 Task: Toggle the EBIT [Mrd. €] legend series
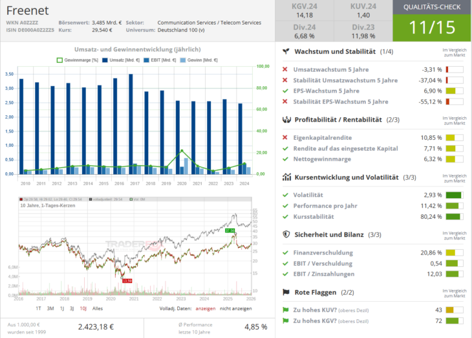[156, 60]
